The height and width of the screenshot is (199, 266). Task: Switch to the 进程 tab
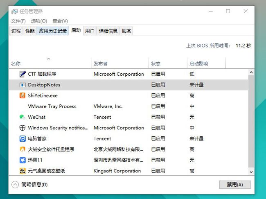pyautogui.click(x=16, y=31)
